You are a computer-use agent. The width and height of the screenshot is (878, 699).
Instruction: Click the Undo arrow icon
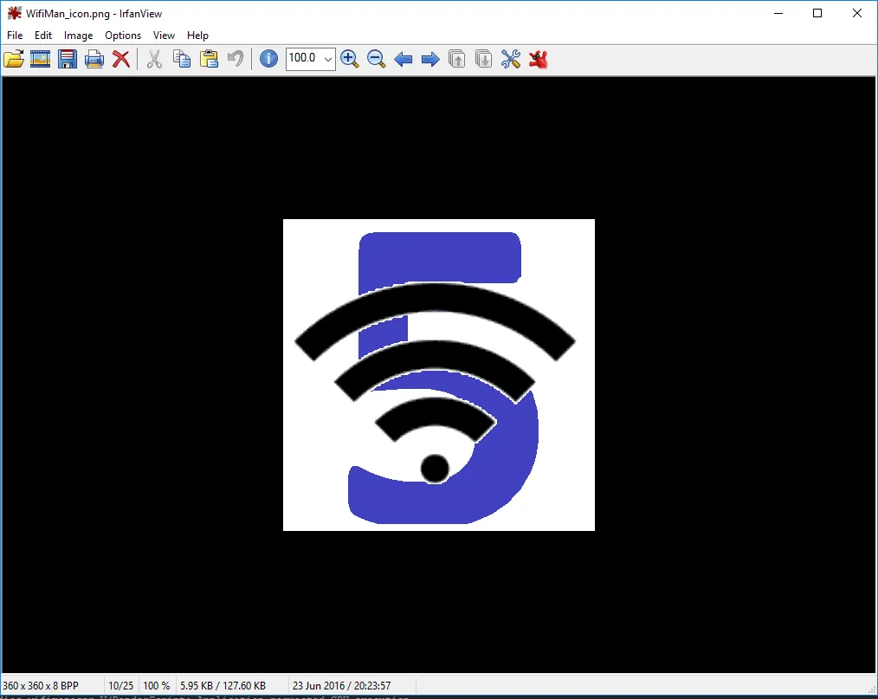point(236,59)
